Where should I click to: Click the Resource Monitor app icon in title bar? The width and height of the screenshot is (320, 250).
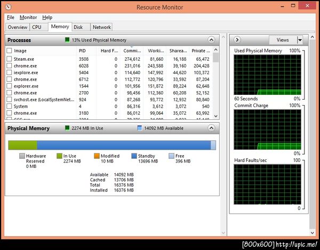pos(8,7)
